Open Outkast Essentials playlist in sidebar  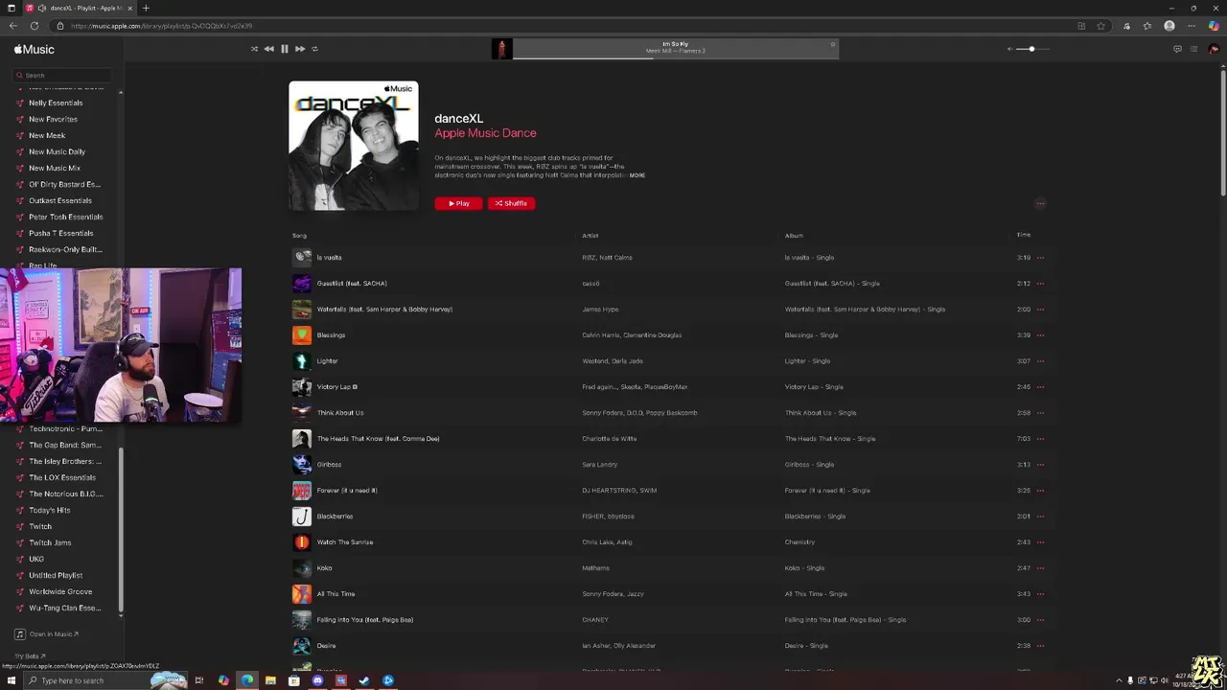(x=60, y=200)
